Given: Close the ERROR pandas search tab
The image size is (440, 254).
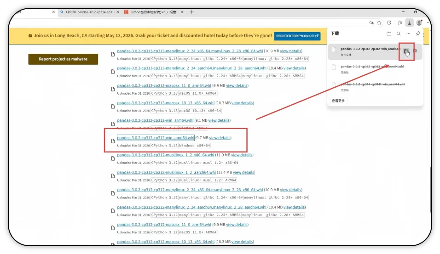Looking at the screenshot, I should click(117, 12).
